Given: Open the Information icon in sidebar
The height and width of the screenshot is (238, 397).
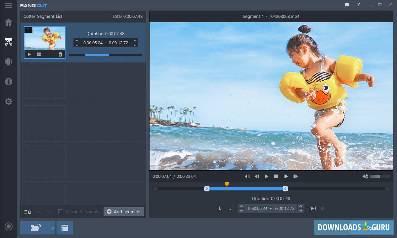Looking at the screenshot, I should (x=9, y=82).
